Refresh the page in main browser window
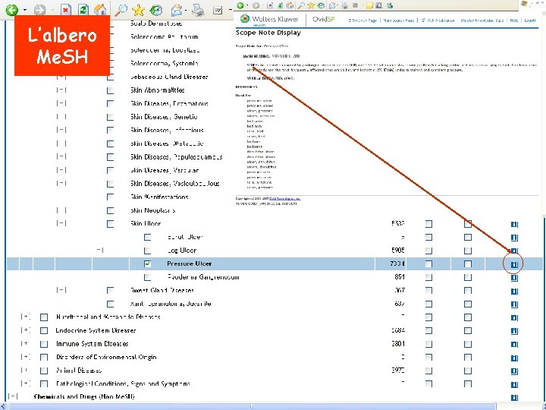 point(83,10)
